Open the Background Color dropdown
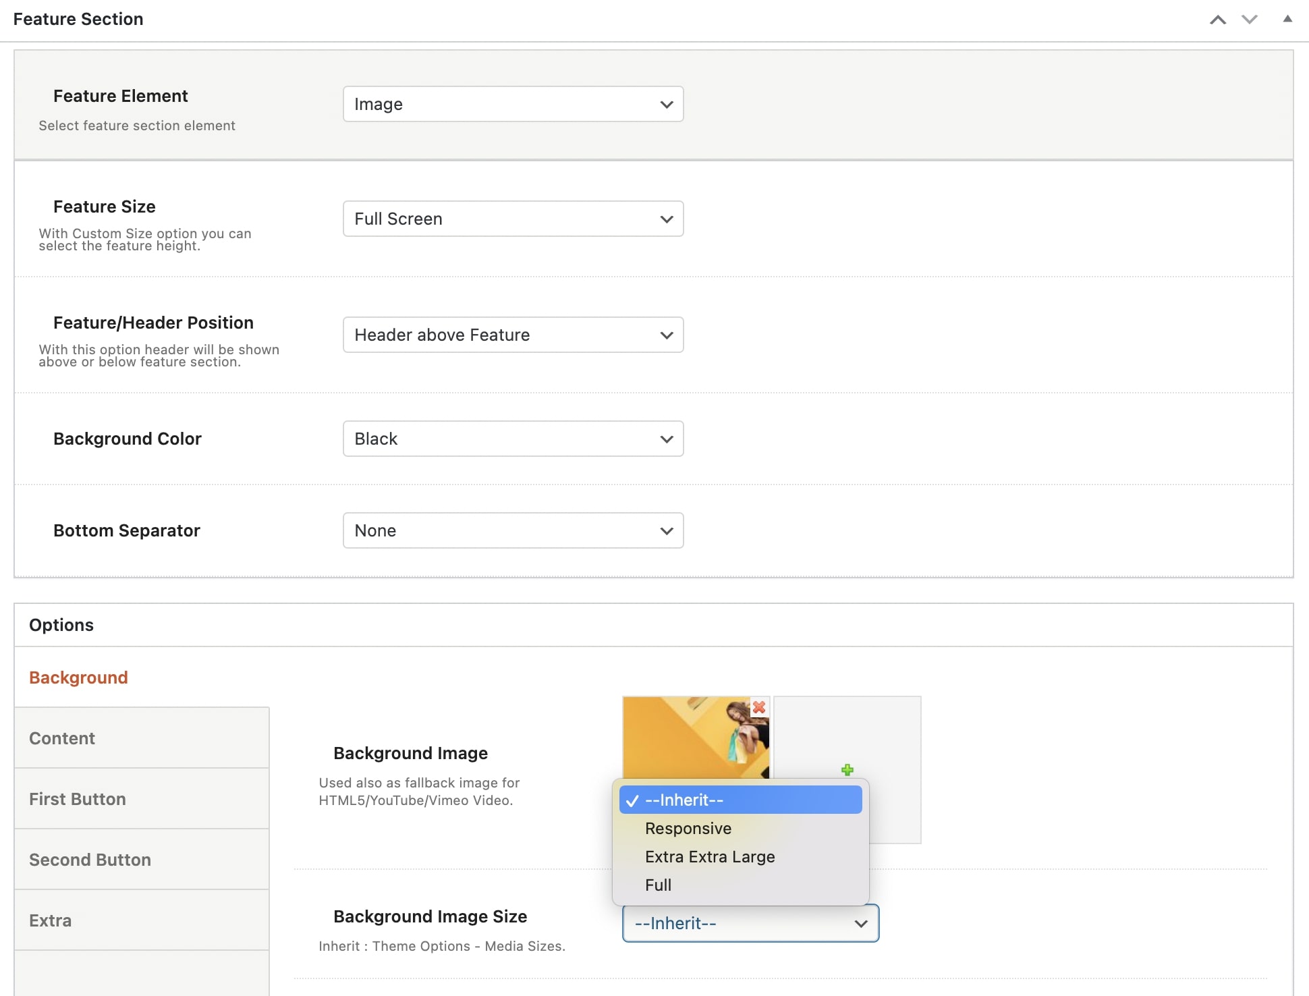This screenshot has height=996, width=1309. 513,439
